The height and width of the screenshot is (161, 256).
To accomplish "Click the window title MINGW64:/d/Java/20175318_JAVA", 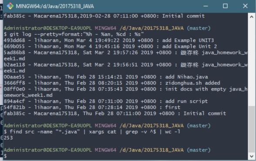I will pyautogui.click(x=55, y=6).
